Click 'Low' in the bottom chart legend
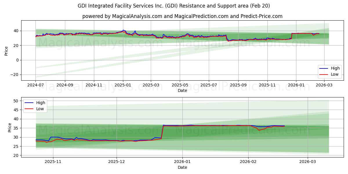 point(40,109)
